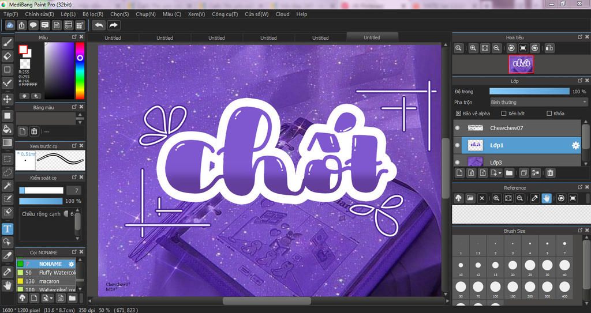Viewport: 591px width, 313px height.
Task: Enable the Xén bớt clipping checkbox
Action: [503, 114]
